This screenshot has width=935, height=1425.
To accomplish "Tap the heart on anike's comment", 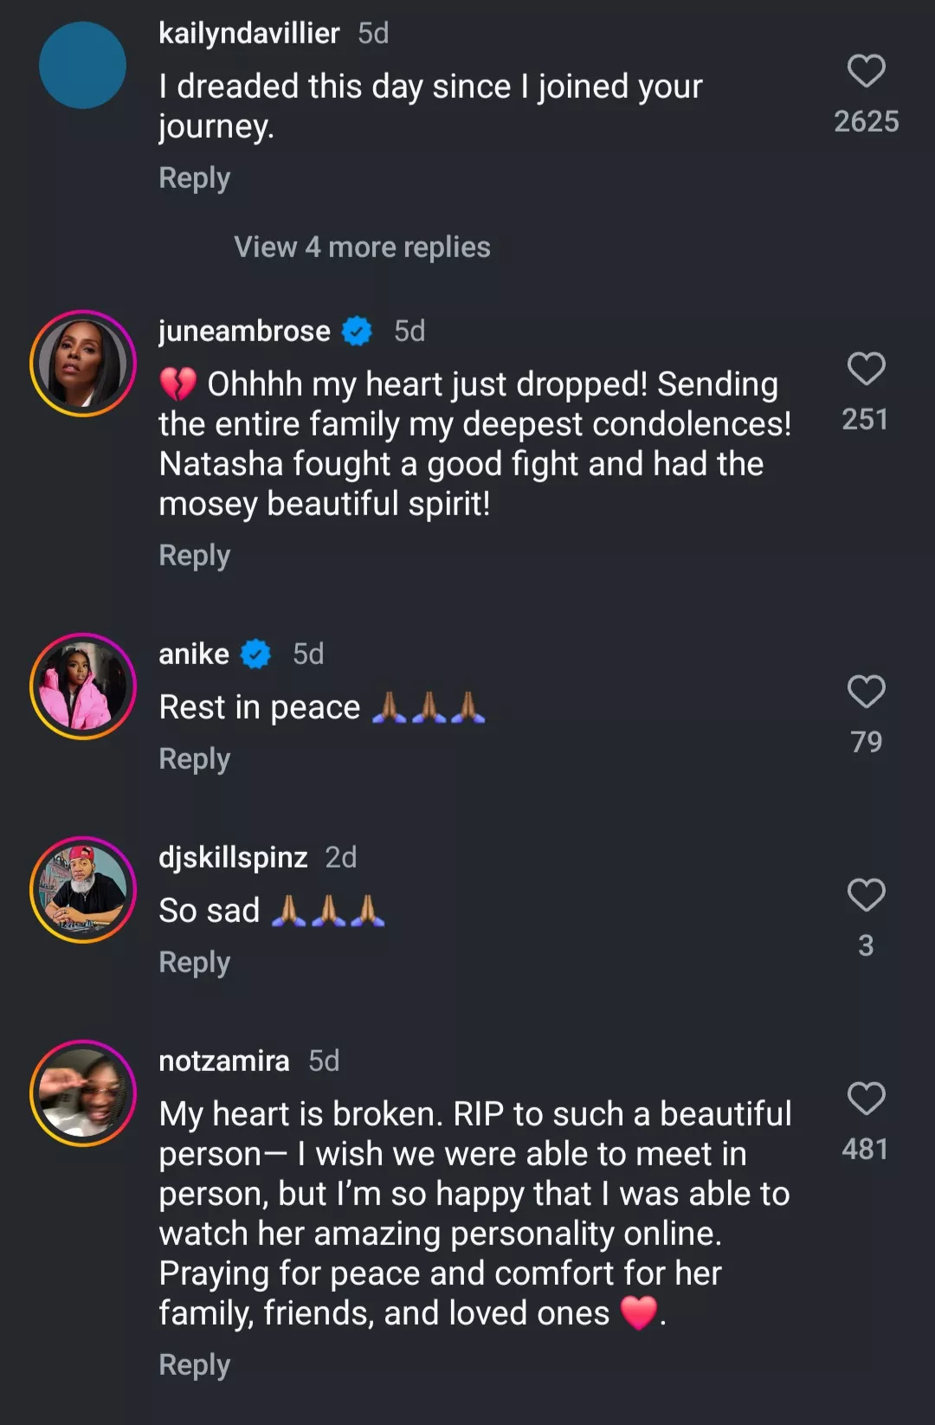I will coord(866,692).
